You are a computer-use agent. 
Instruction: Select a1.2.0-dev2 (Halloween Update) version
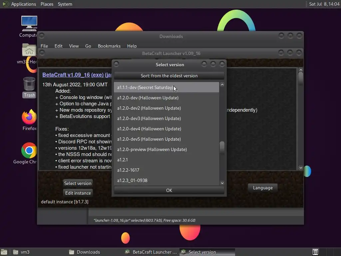167,108
